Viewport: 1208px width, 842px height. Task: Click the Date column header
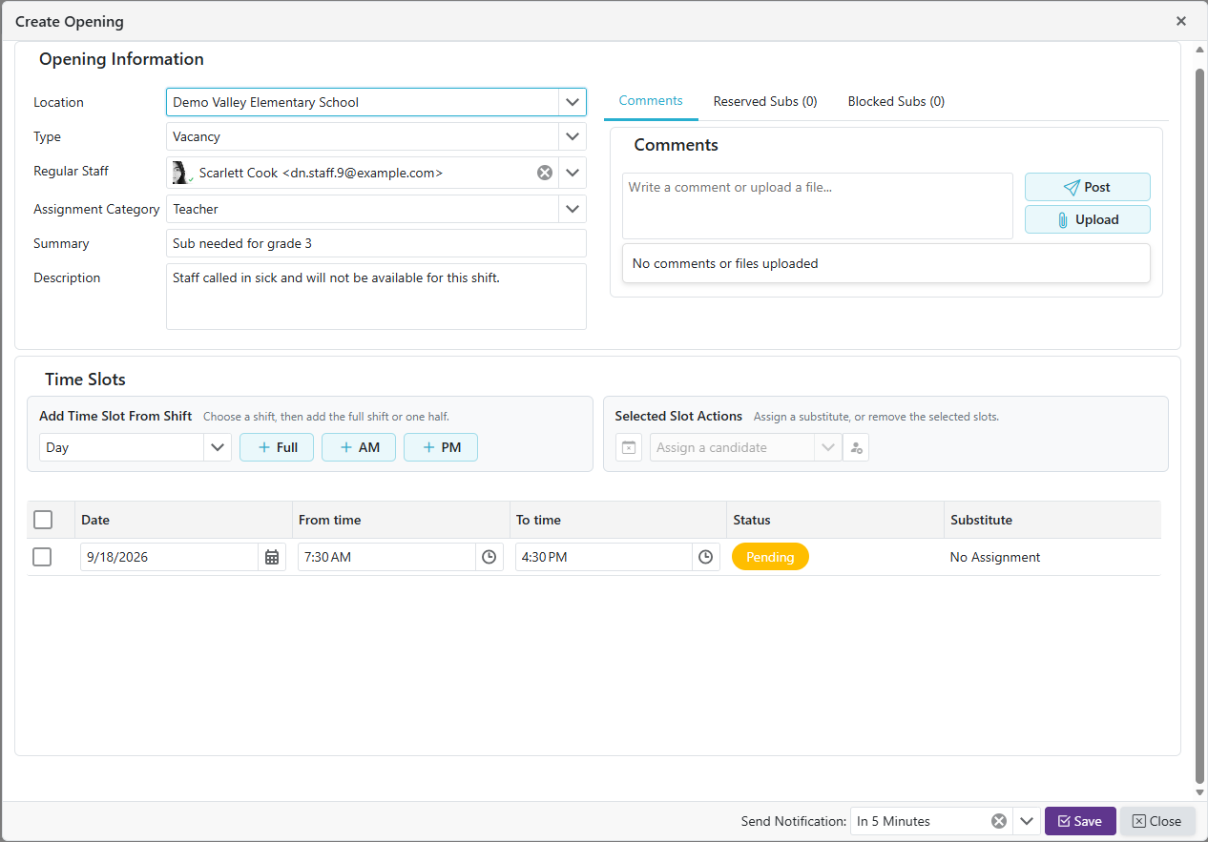pyautogui.click(x=183, y=520)
